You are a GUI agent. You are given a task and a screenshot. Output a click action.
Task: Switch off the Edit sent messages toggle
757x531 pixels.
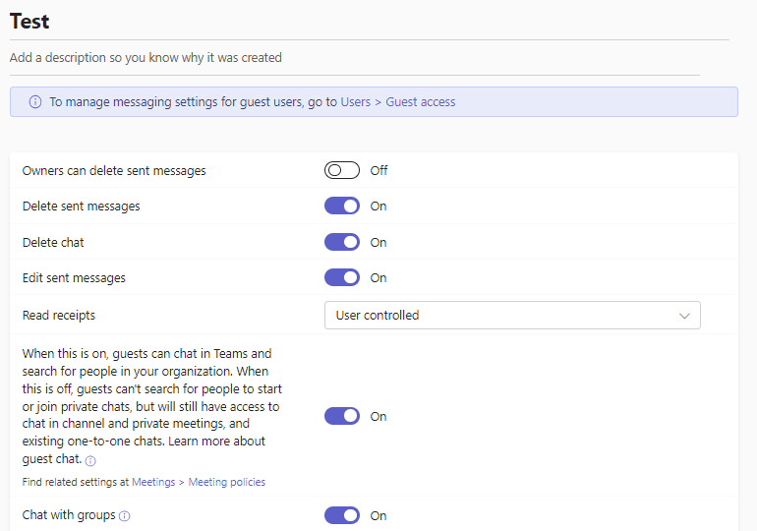(x=342, y=278)
